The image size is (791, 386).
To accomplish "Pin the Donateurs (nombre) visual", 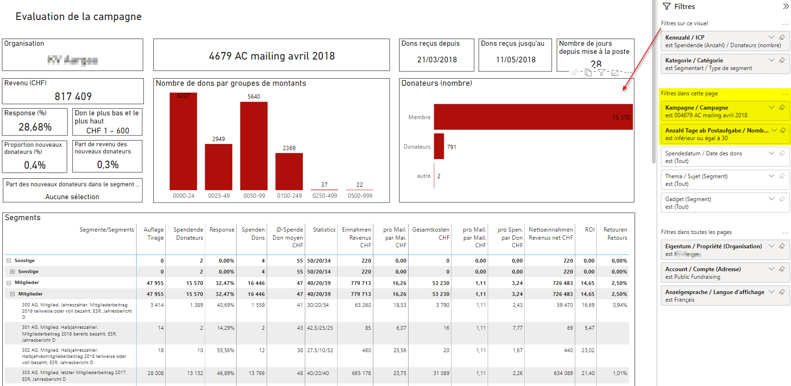I will [x=575, y=72].
